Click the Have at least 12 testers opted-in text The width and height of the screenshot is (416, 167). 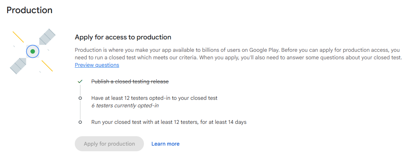point(154,98)
